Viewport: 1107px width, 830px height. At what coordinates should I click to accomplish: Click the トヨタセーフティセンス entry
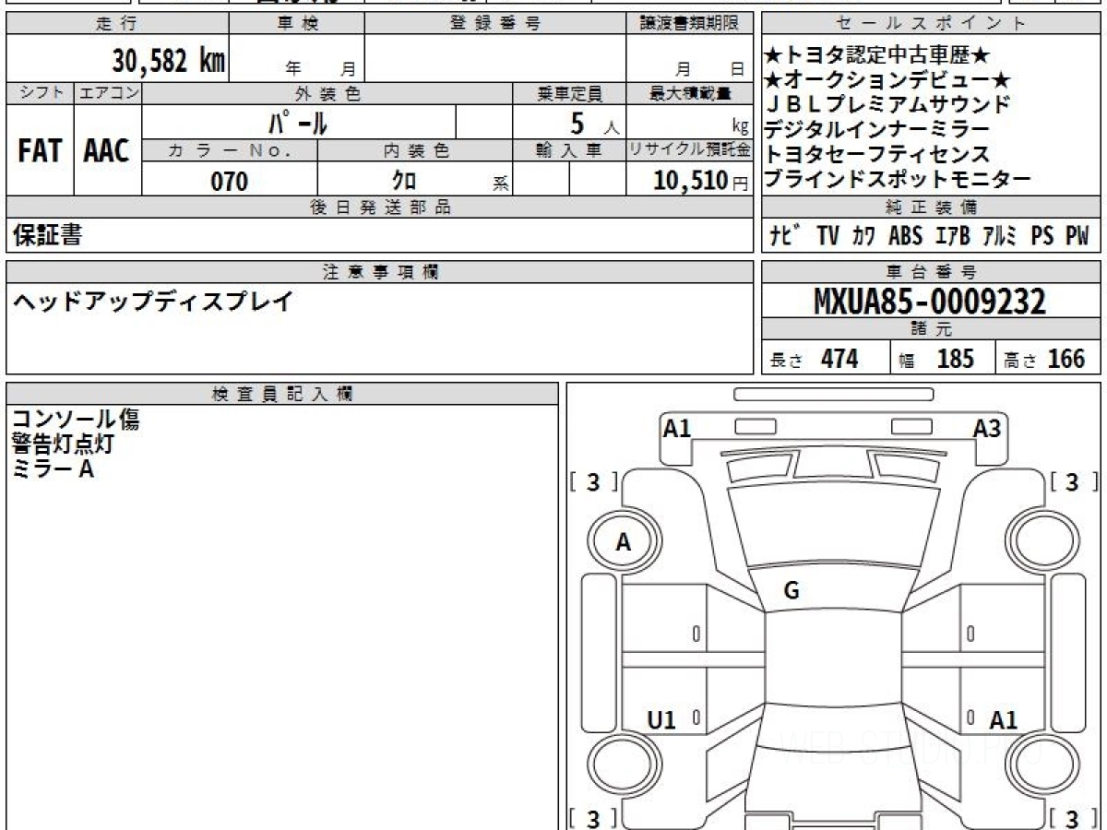[877, 154]
